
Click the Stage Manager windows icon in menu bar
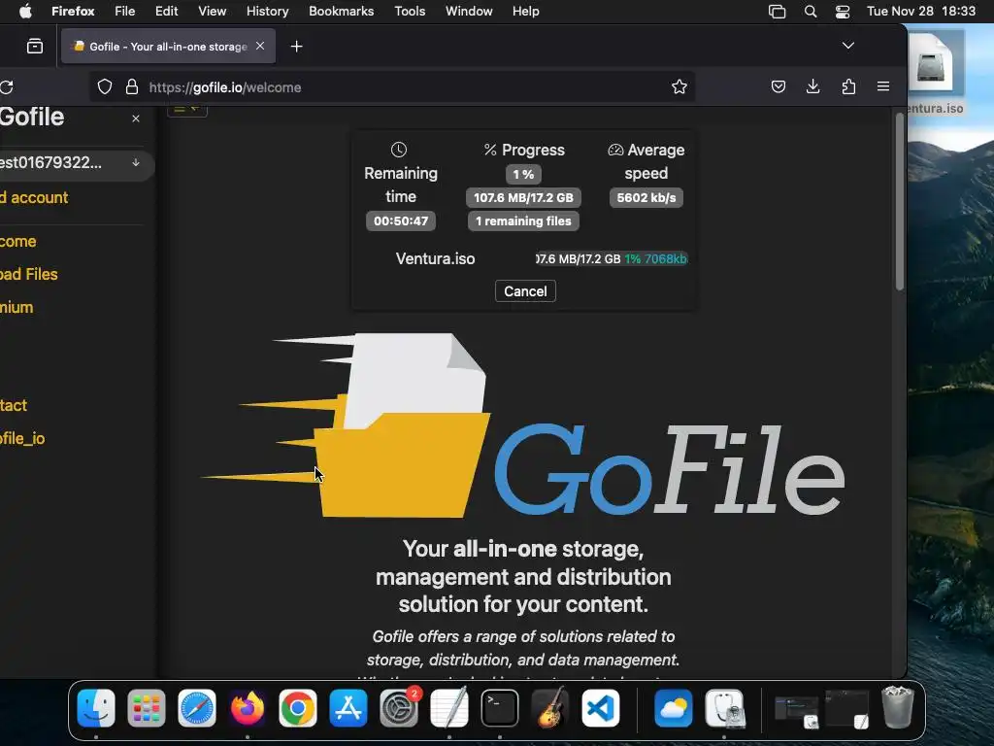tap(777, 12)
